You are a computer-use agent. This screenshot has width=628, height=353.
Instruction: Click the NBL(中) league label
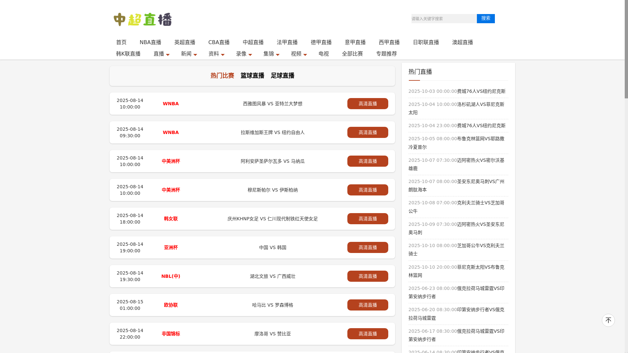click(171, 276)
